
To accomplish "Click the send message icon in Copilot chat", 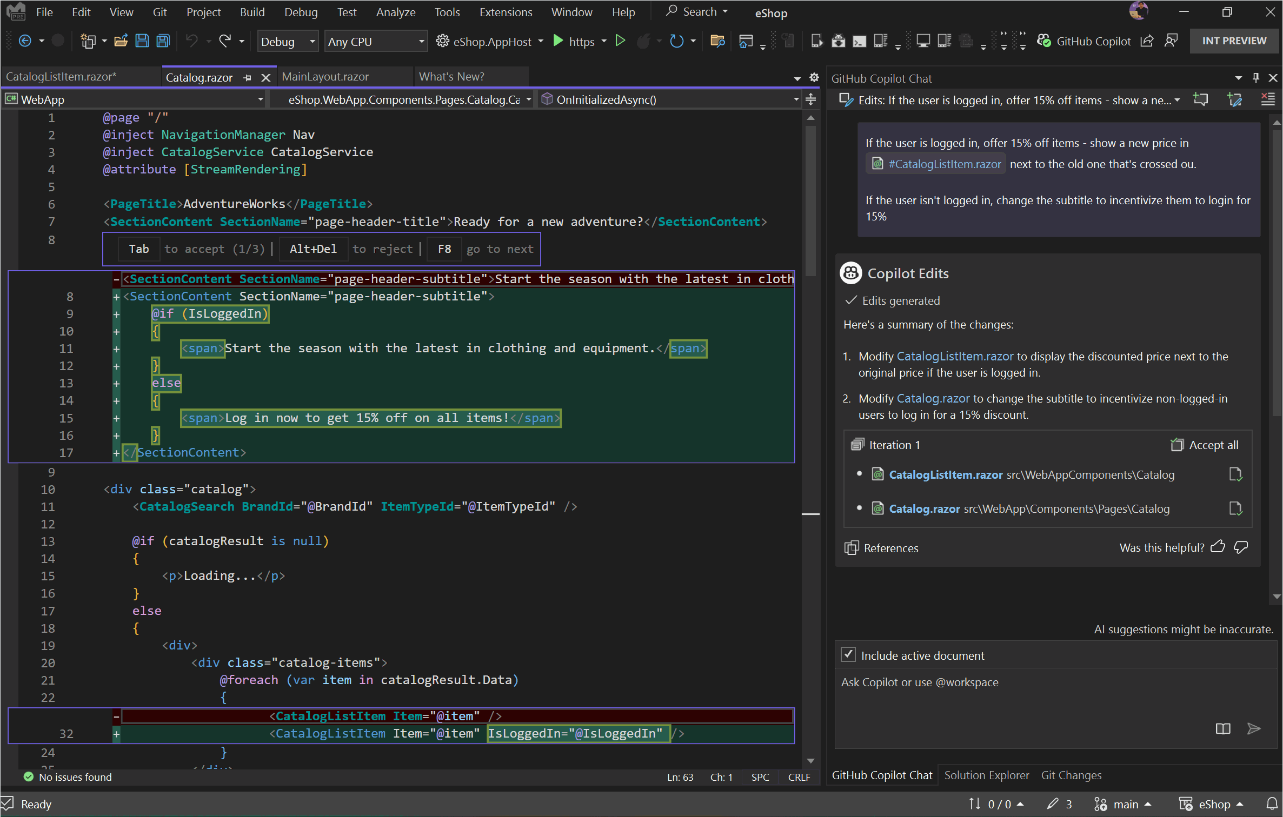I will coord(1254,729).
